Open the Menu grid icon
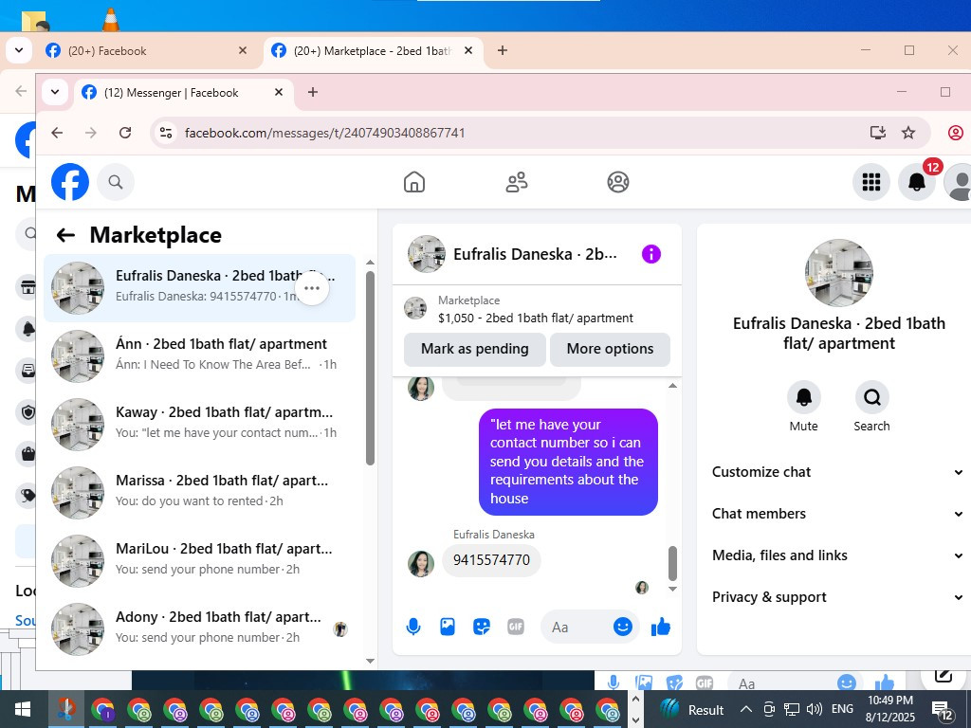The height and width of the screenshot is (728, 971). [x=871, y=182]
